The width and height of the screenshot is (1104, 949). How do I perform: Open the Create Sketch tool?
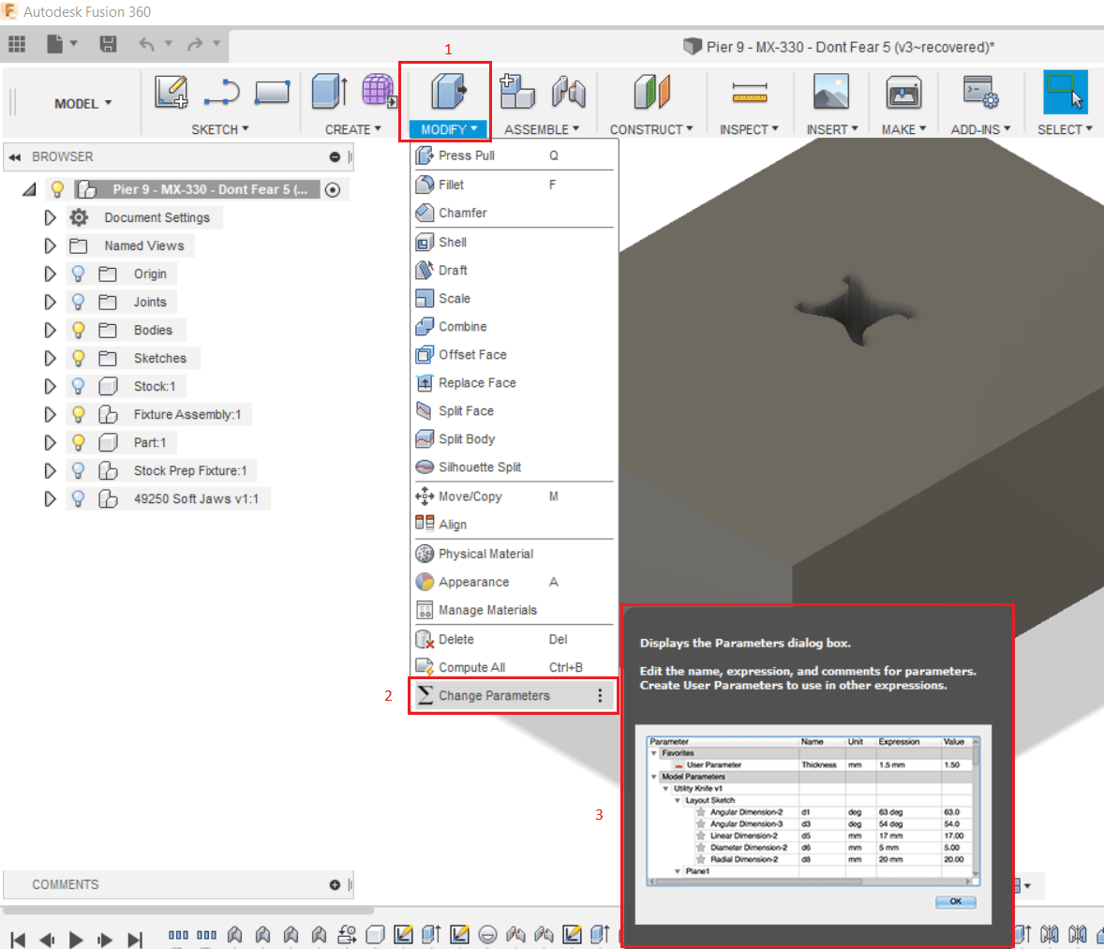[x=172, y=92]
